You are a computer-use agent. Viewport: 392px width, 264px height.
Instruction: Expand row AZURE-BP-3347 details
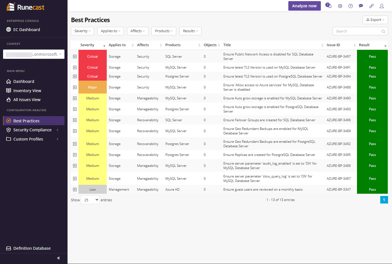point(75,190)
